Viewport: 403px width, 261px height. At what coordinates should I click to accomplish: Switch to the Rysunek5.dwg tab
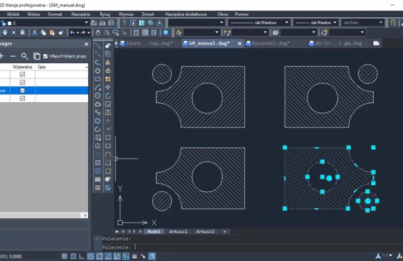coord(271,43)
